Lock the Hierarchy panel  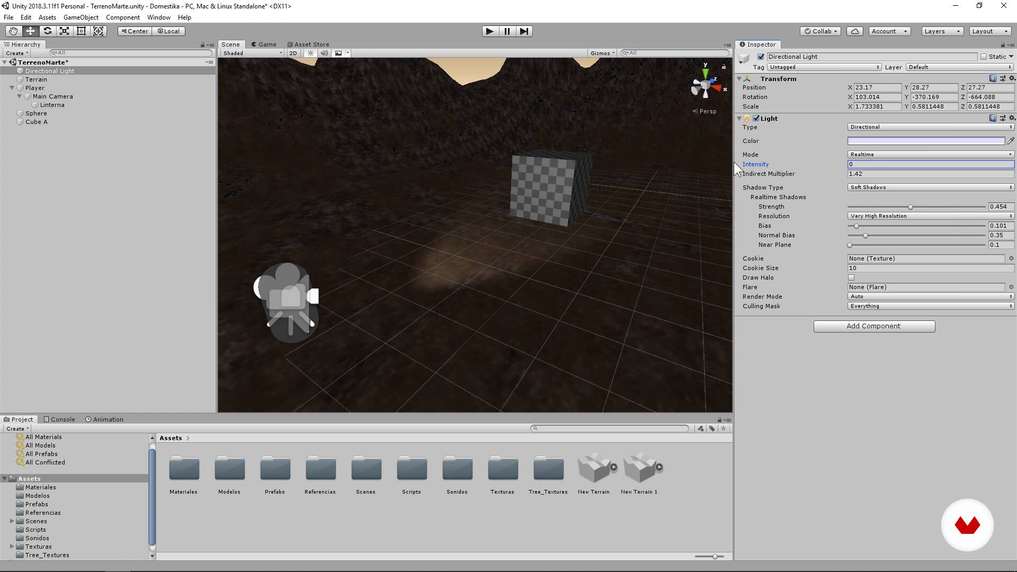tap(202, 44)
